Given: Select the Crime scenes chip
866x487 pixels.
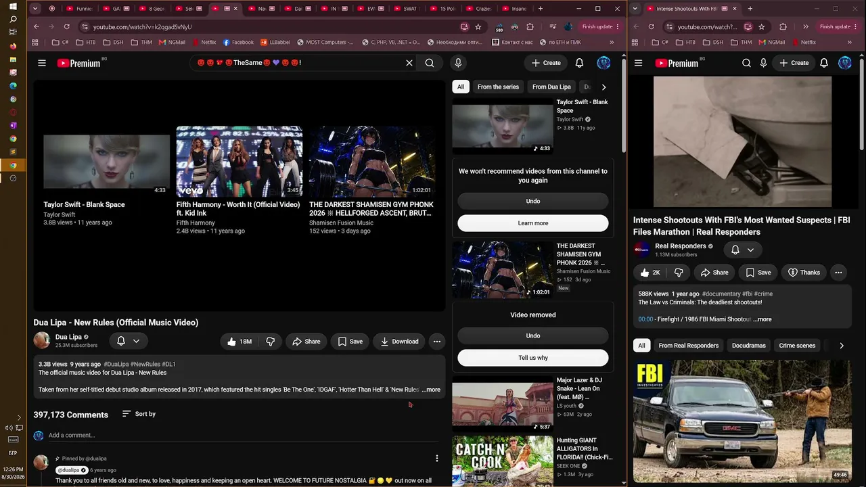Looking at the screenshot, I should [797, 346].
